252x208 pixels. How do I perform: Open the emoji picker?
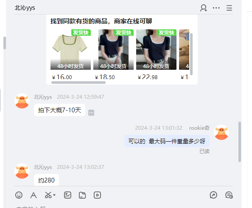(x=19, y=195)
